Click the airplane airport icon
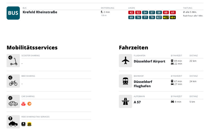The width and height of the screenshot is (210, 131). (x=125, y=61)
